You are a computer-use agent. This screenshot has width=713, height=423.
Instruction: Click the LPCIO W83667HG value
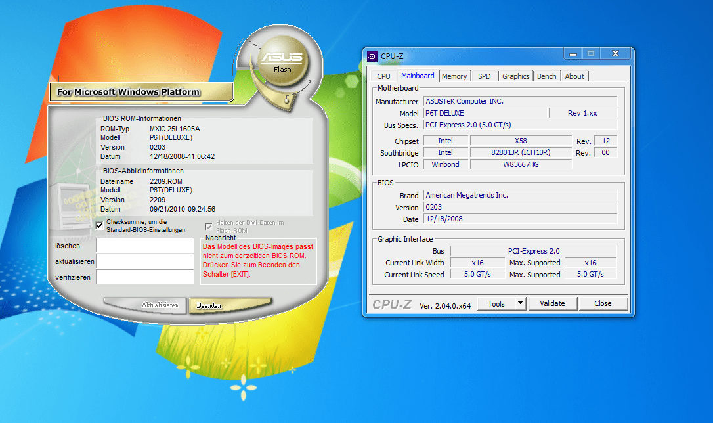[x=521, y=165]
